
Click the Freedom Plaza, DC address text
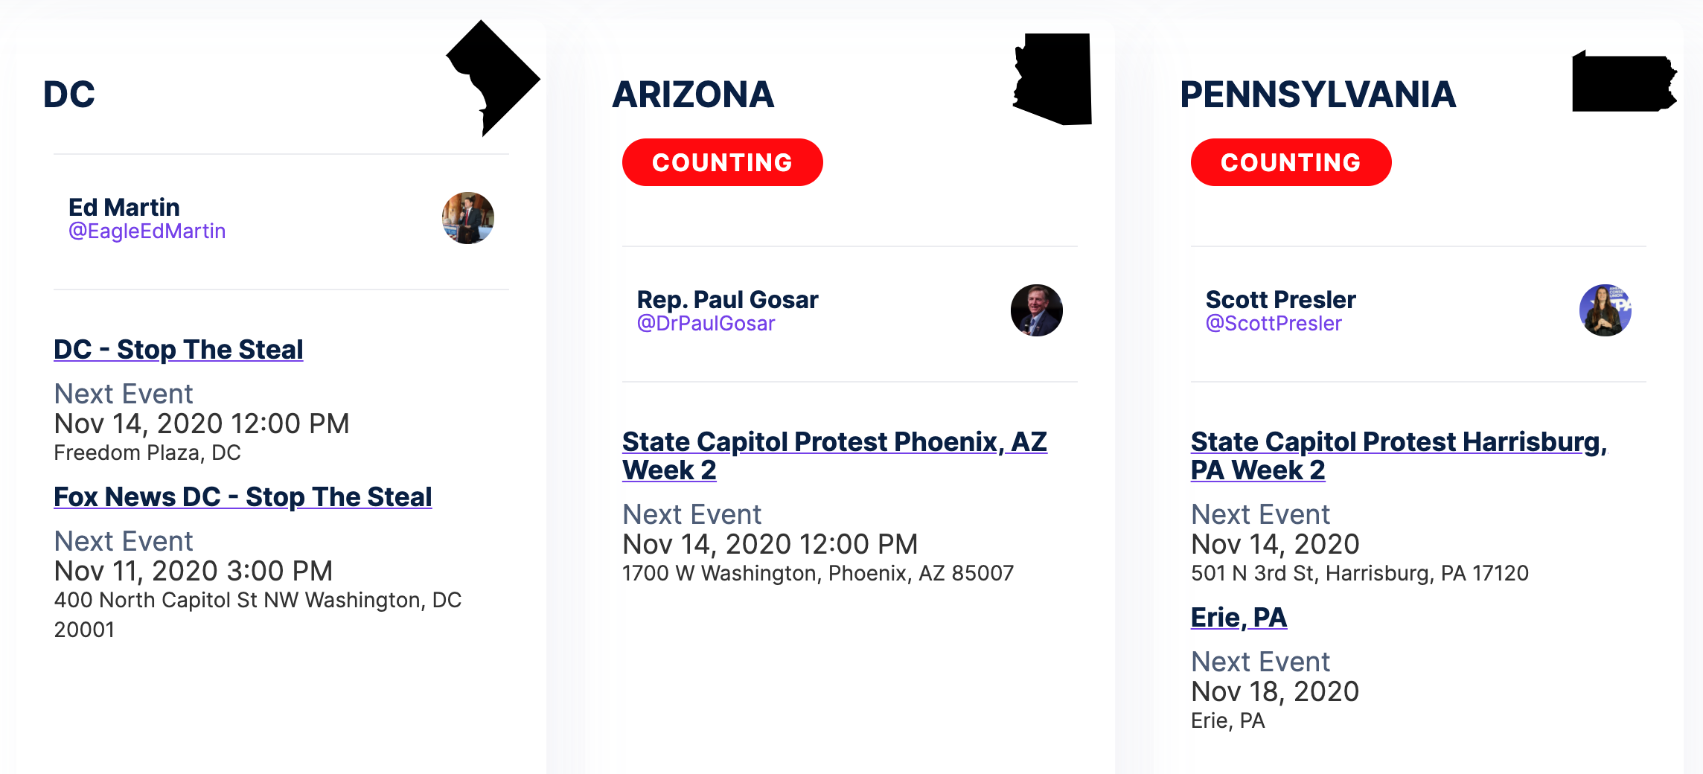(x=147, y=452)
